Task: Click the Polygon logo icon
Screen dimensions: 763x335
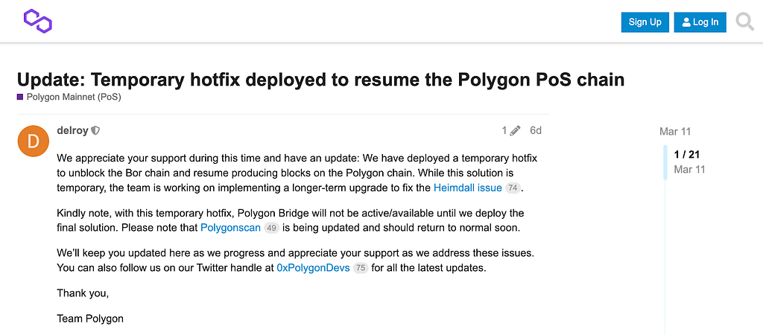Action: 37,22
